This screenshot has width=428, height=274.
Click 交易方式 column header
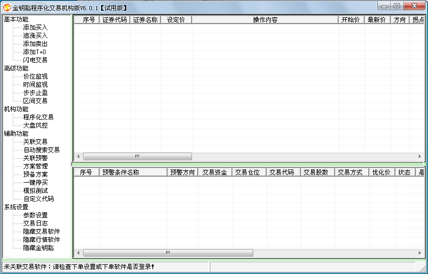coord(352,172)
